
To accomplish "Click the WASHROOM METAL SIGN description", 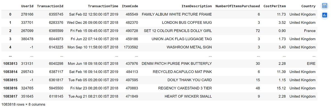I will (189, 47).
